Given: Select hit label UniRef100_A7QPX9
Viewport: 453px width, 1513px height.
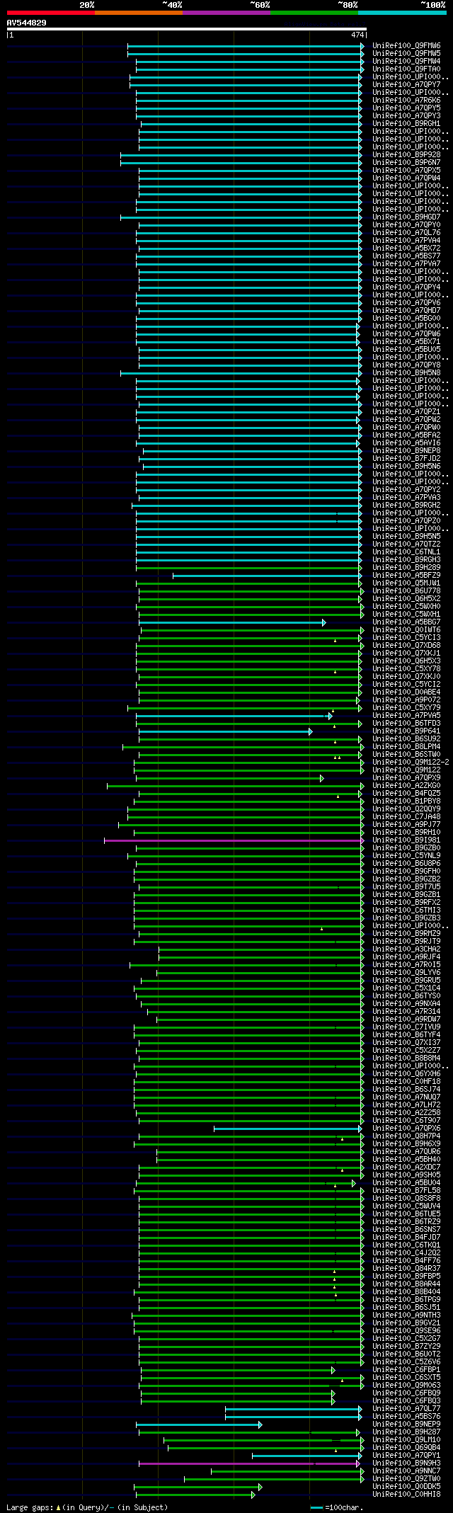Looking at the screenshot, I should click(x=406, y=778).
